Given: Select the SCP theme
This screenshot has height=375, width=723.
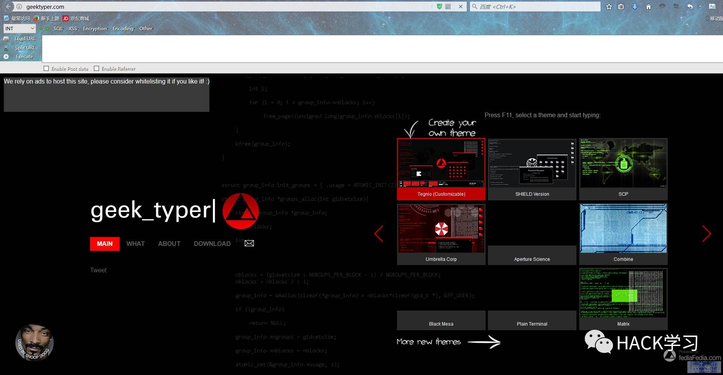Looking at the screenshot, I should click(x=623, y=169).
